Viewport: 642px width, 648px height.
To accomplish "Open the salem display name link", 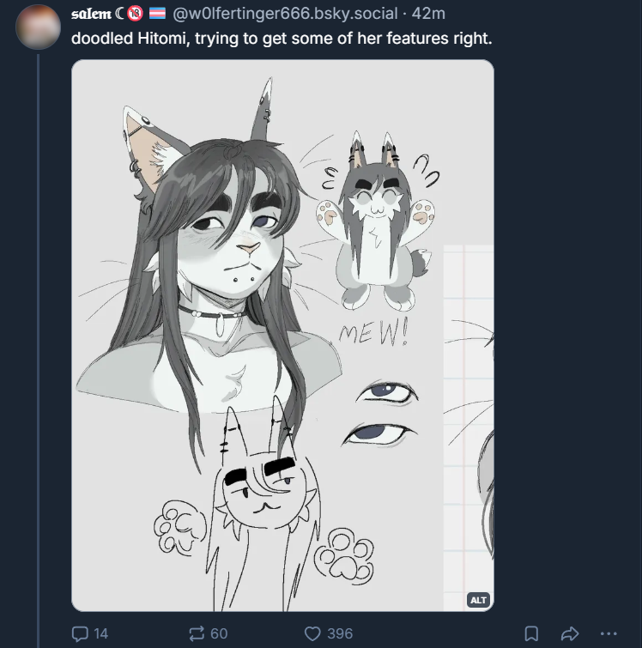I will (91, 14).
